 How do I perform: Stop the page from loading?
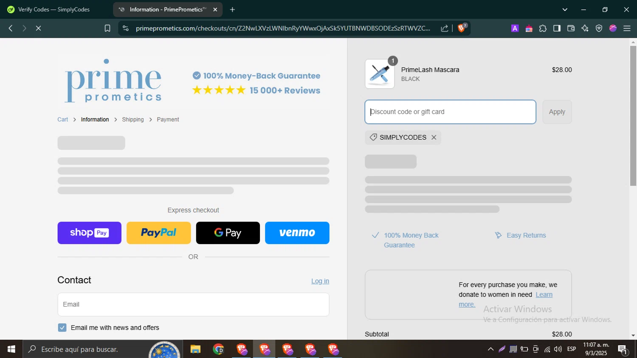point(38,28)
